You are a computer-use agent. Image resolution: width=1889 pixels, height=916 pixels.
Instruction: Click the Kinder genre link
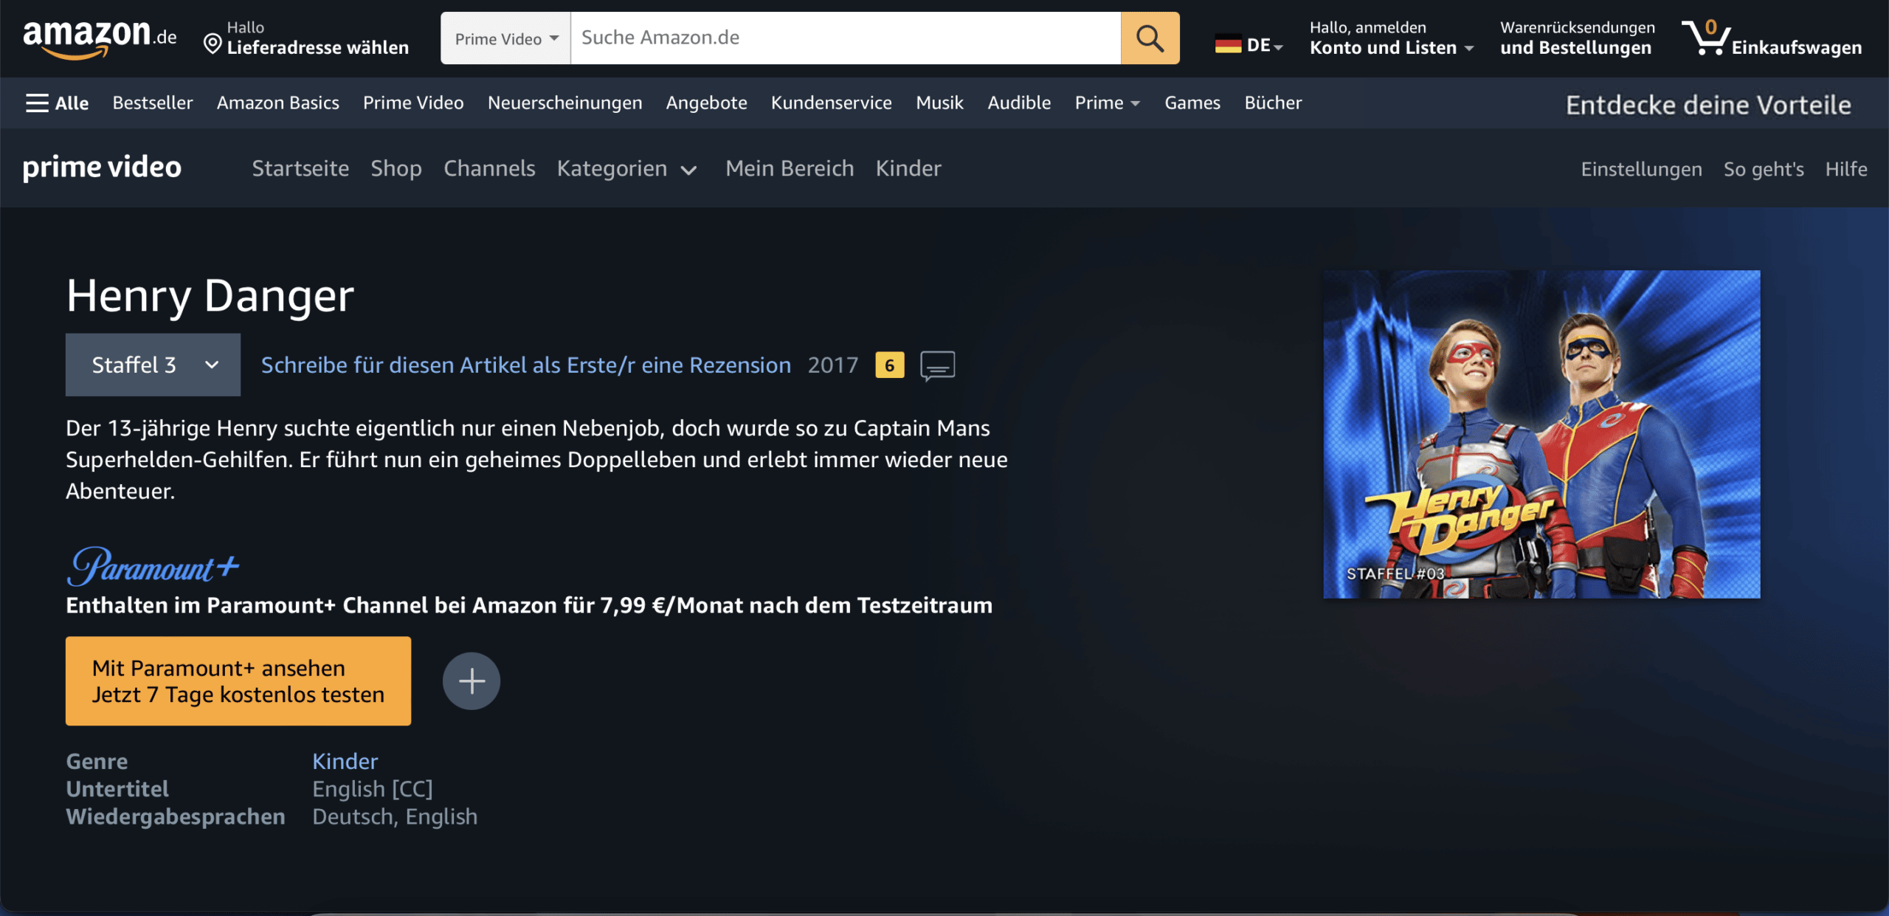click(x=345, y=761)
